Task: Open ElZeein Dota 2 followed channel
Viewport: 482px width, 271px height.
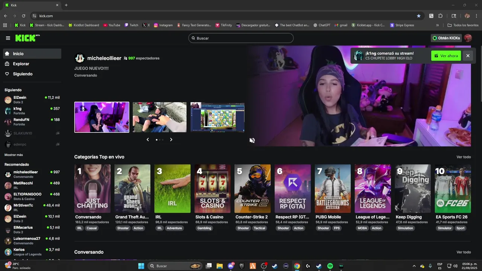Action: click(32, 100)
